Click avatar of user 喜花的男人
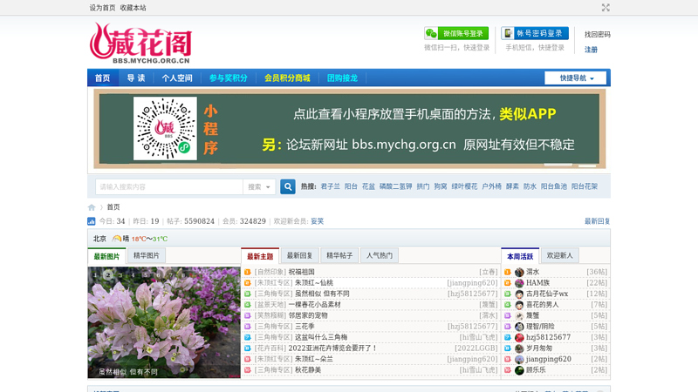The image size is (698, 392). pyautogui.click(x=519, y=305)
